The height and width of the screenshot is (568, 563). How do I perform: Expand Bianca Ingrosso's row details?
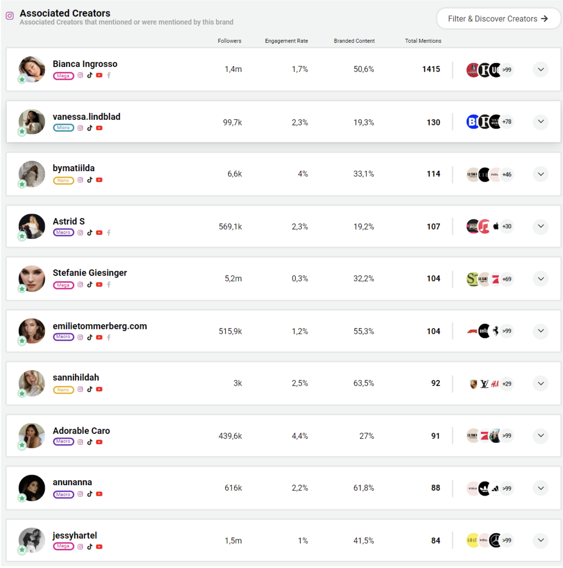(x=540, y=69)
